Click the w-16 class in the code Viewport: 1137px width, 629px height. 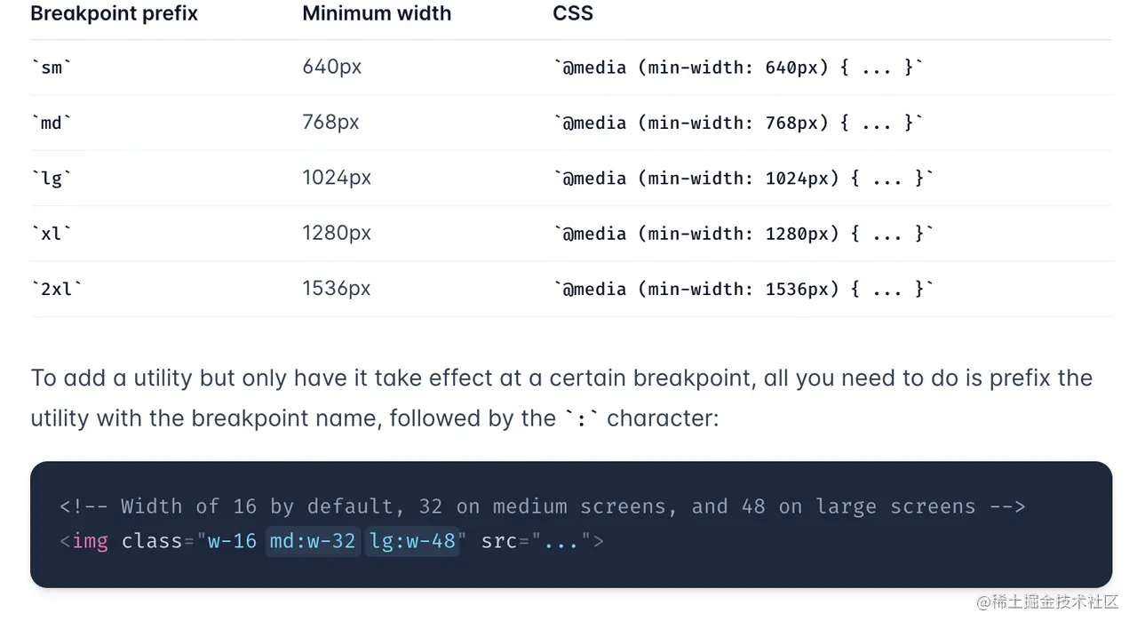pyautogui.click(x=232, y=541)
